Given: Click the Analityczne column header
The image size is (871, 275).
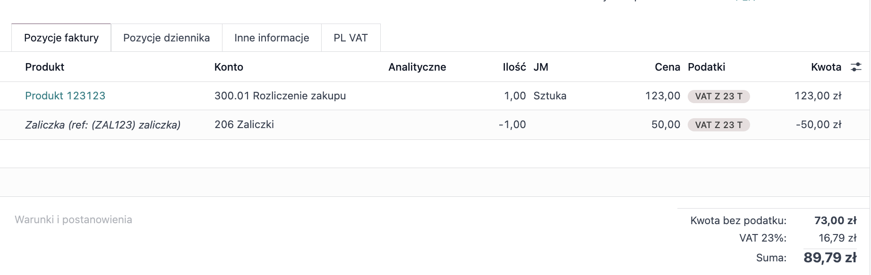Looking at the screenshot, I should click(417, 67).
